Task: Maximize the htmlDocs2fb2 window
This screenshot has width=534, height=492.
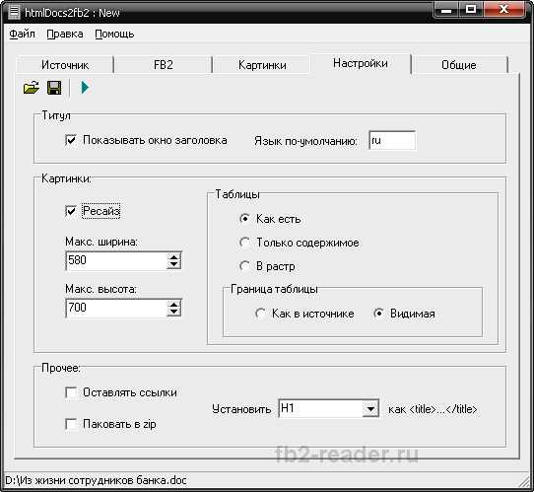Action: click(x=471, y=10)
